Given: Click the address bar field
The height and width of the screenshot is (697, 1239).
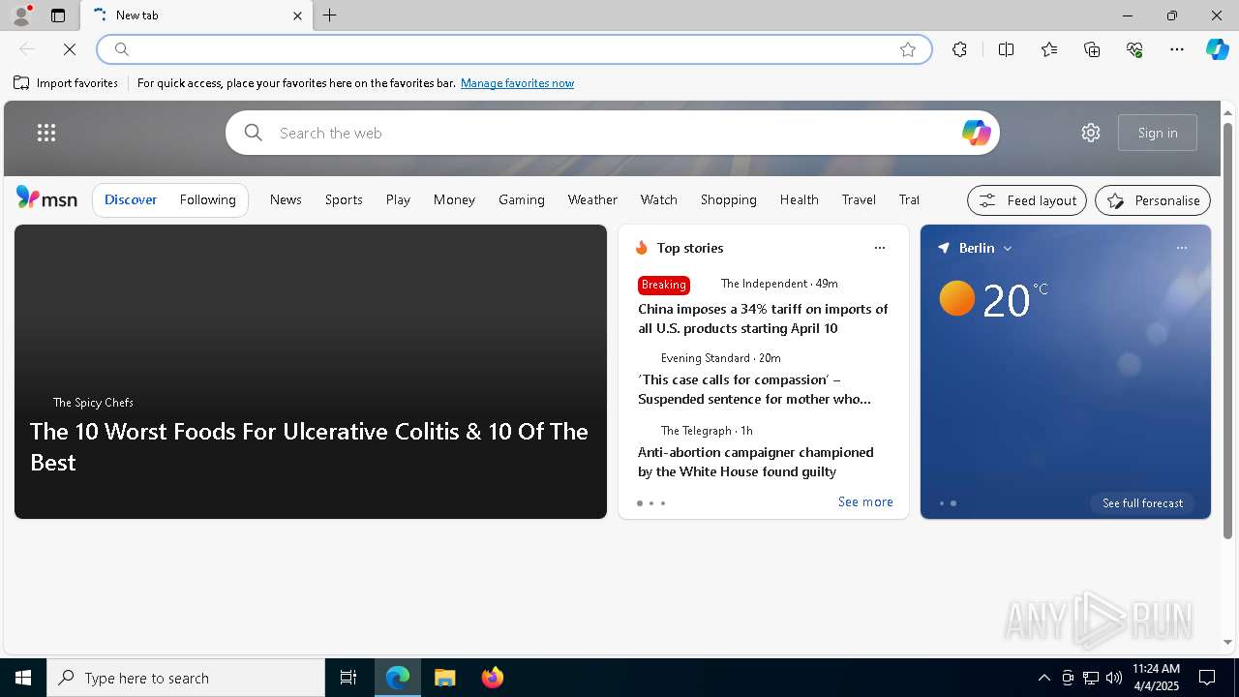Looking at the screenshot, I should (513, 49).
